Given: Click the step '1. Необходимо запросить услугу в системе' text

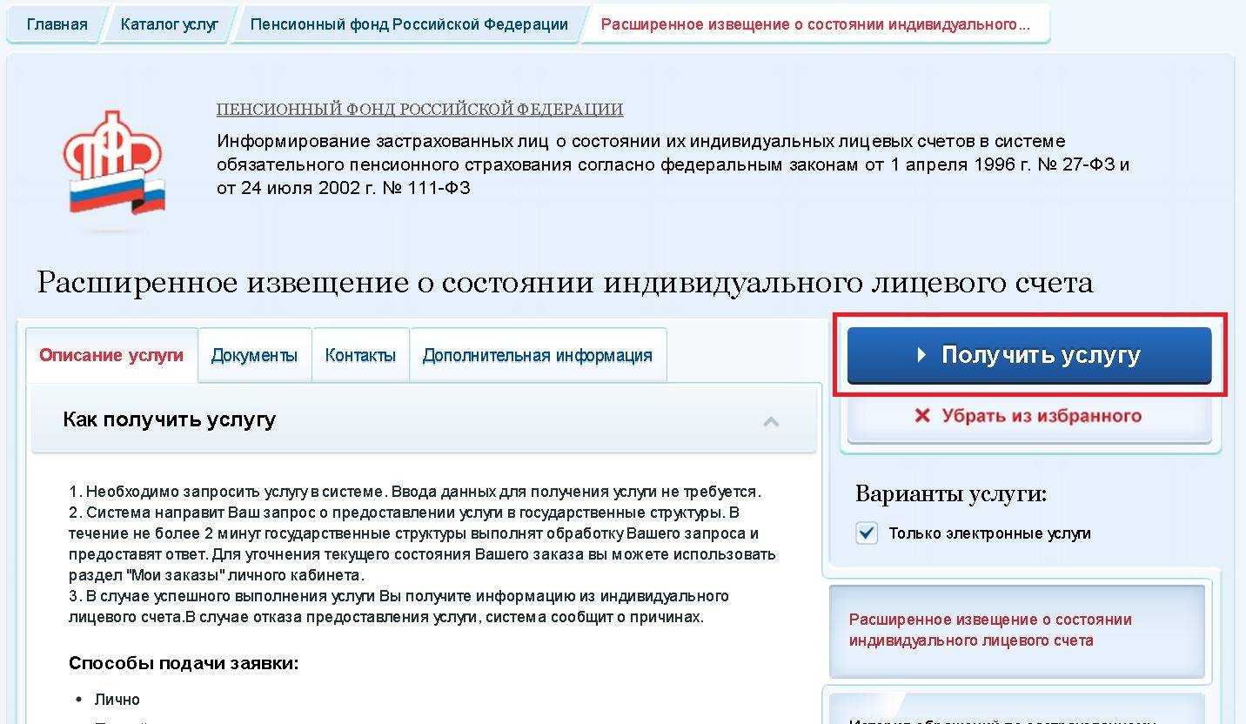Looking at the screenshot, I should pyautogui.click(x=415, y=492).
